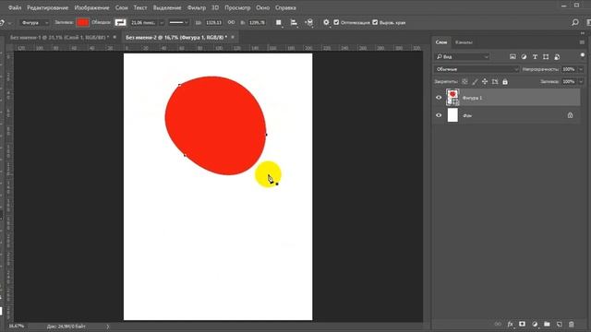Click the link layers icon
The height and width of the screenshot is (332, 591).
tap(498, 324)
